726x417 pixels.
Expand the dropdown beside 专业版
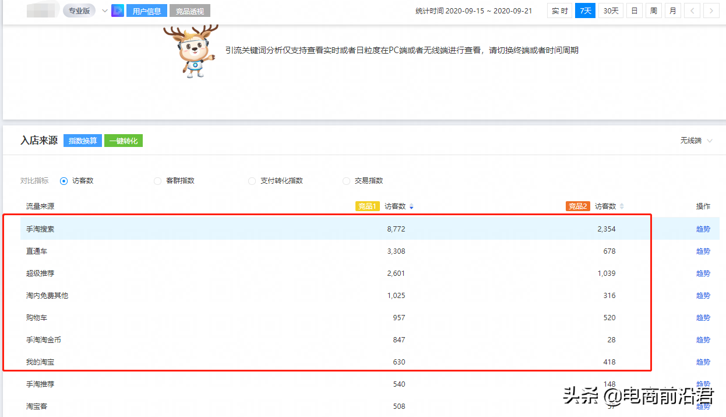point(105,10)
